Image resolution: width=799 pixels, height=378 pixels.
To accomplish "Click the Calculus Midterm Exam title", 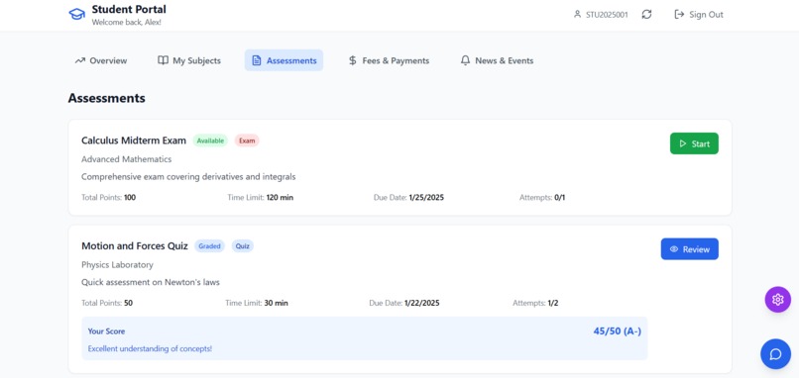I will tap(134, 141).
